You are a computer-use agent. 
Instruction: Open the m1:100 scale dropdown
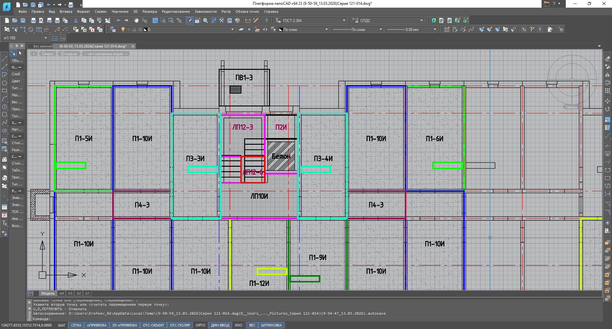tap(46, 38)
